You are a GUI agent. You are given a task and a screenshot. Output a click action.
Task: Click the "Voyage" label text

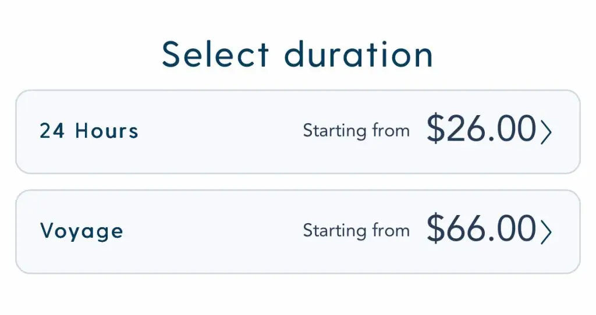click(81, 231)
